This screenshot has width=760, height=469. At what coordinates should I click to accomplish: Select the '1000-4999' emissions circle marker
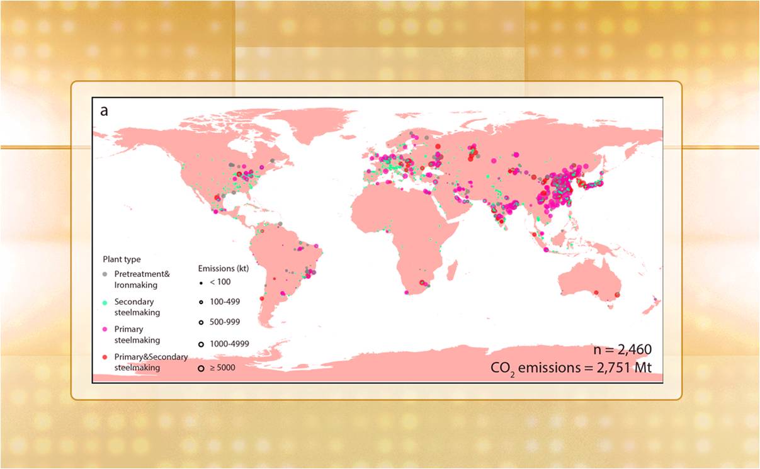[x=201, y=344]
